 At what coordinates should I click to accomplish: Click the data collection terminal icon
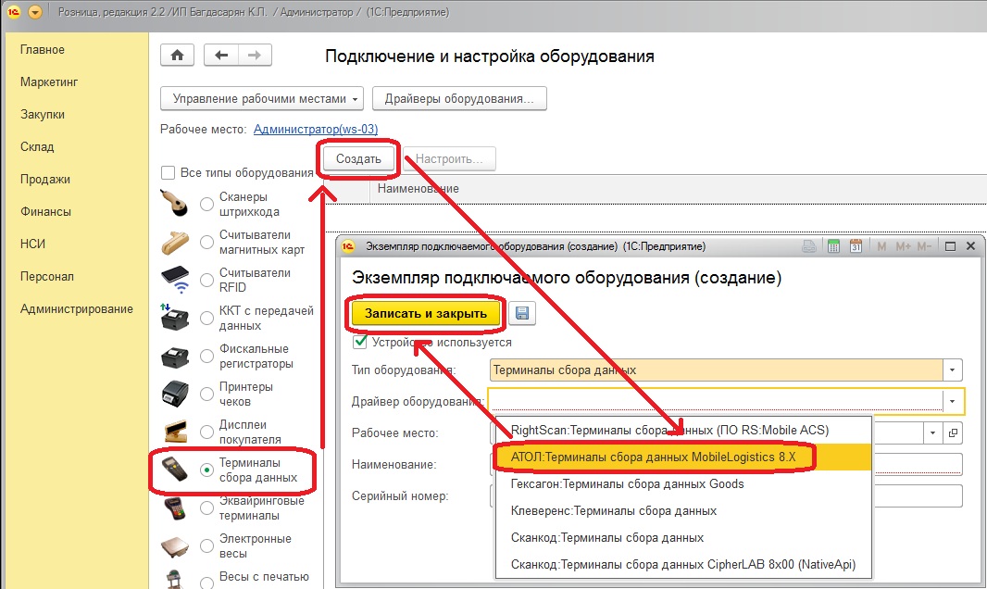pos(174,470)
